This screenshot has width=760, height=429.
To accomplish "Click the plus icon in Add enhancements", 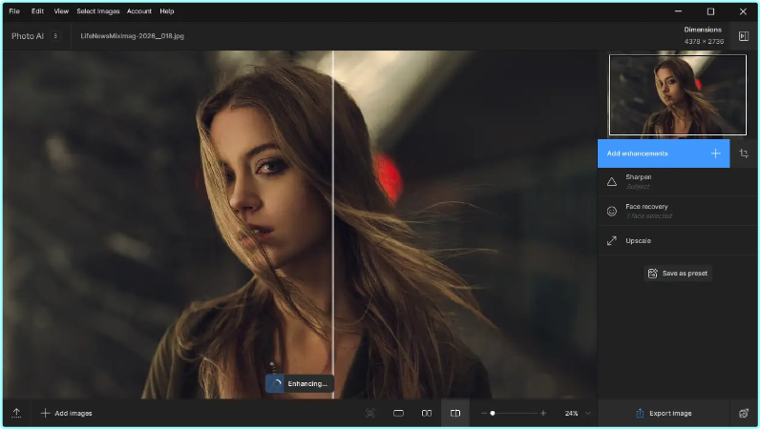I will coord(715,153).
